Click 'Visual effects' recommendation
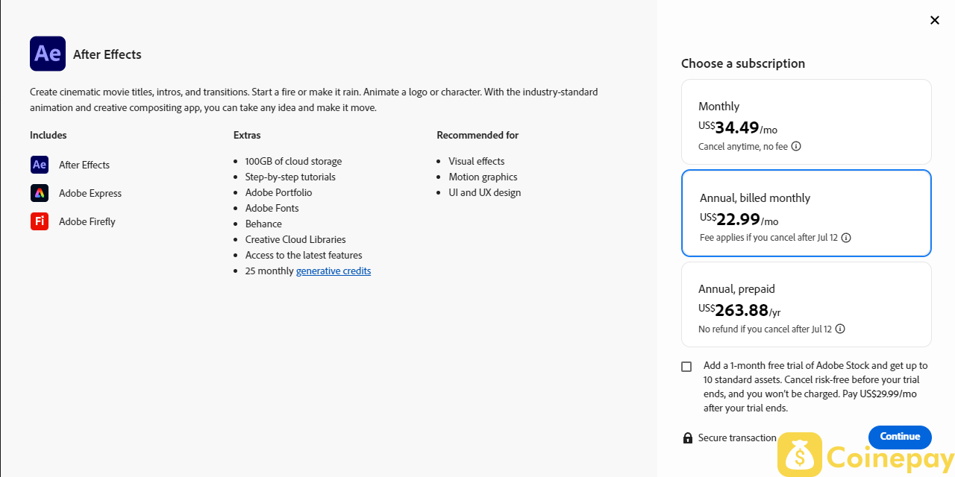Image resolution: width=955 pixels, height=477 pixels. 477,161
